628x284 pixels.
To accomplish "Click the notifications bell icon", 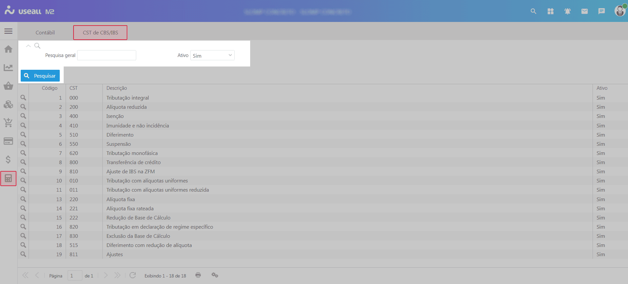I will [x=567, y=11].
